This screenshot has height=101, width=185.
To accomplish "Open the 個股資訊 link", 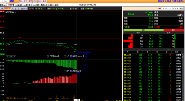I will pos(161,1).
